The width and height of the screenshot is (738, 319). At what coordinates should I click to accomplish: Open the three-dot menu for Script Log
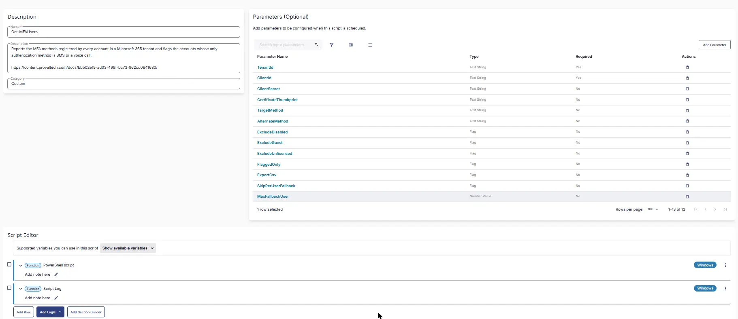click(725, 289)
